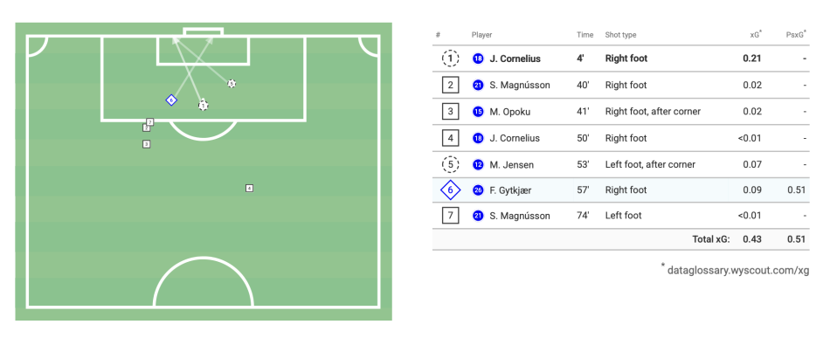Click the Shot type column header
This screenshot has width=830, height=338.
[x=621, y=35]
